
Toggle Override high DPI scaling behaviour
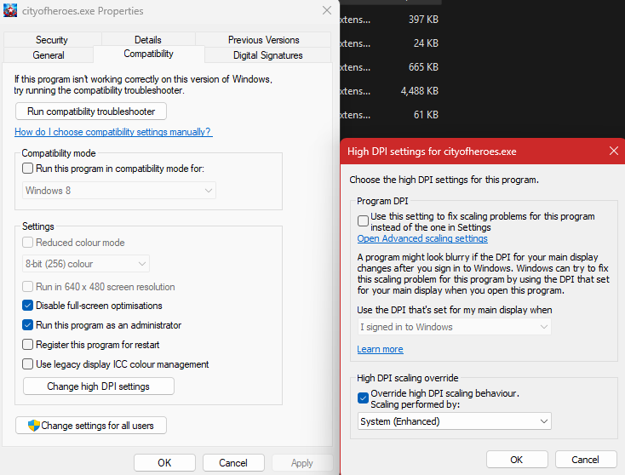tap(364, 397)
